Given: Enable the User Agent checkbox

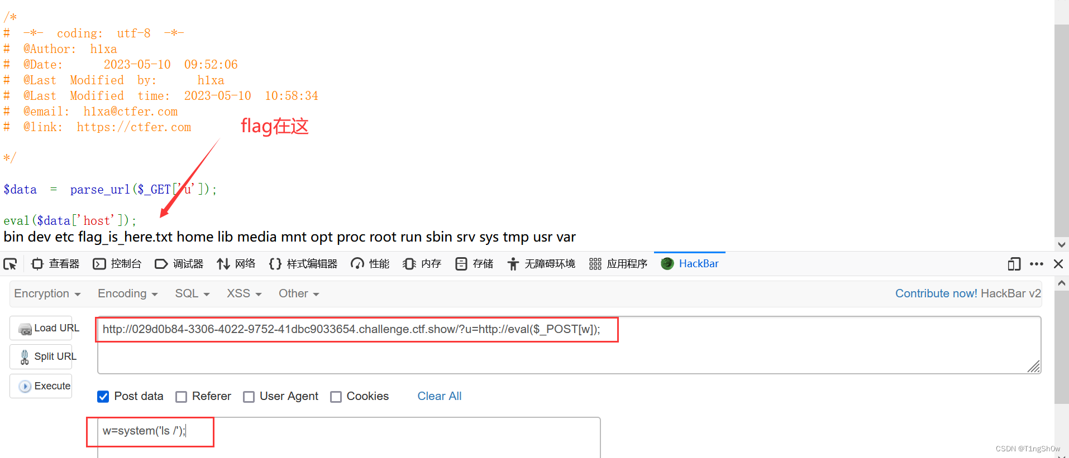Looking at the screenshot, I should [x=249, y=397].
